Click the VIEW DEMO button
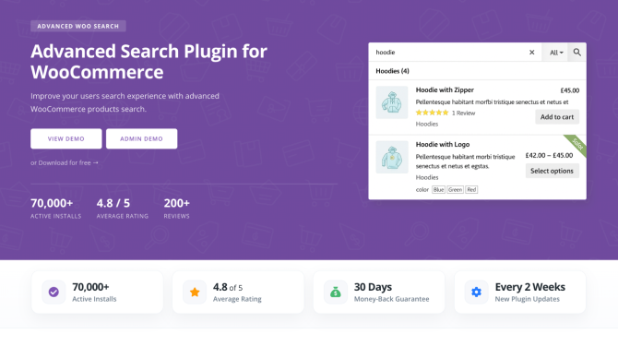The height and width of the screenshot is (346, 618). pos(66,138)
